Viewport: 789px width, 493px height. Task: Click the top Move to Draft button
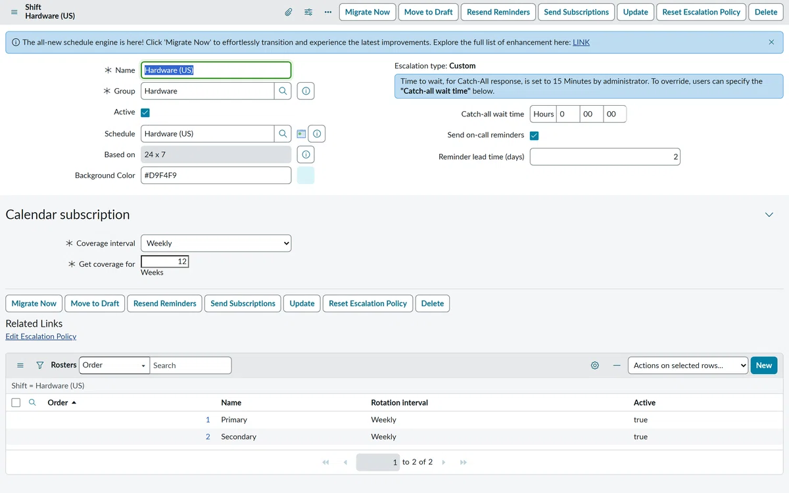429,12
